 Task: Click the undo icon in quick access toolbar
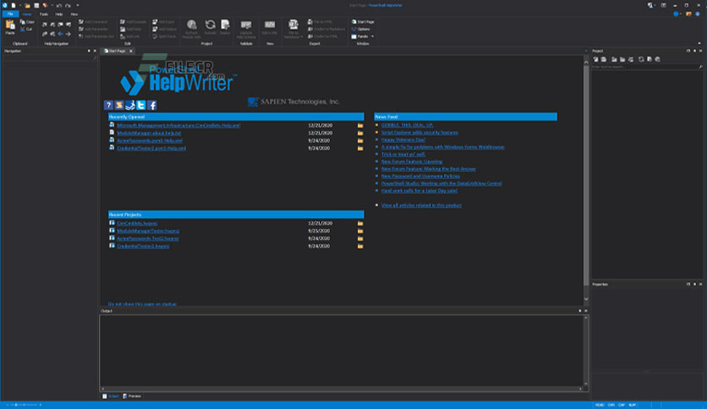58,5
